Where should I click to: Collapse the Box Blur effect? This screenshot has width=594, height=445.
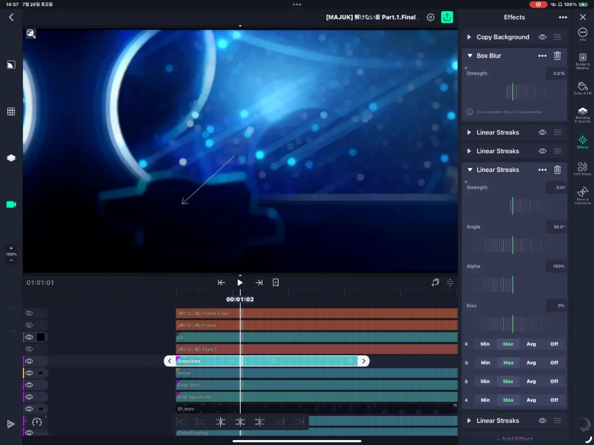point(470,56)
